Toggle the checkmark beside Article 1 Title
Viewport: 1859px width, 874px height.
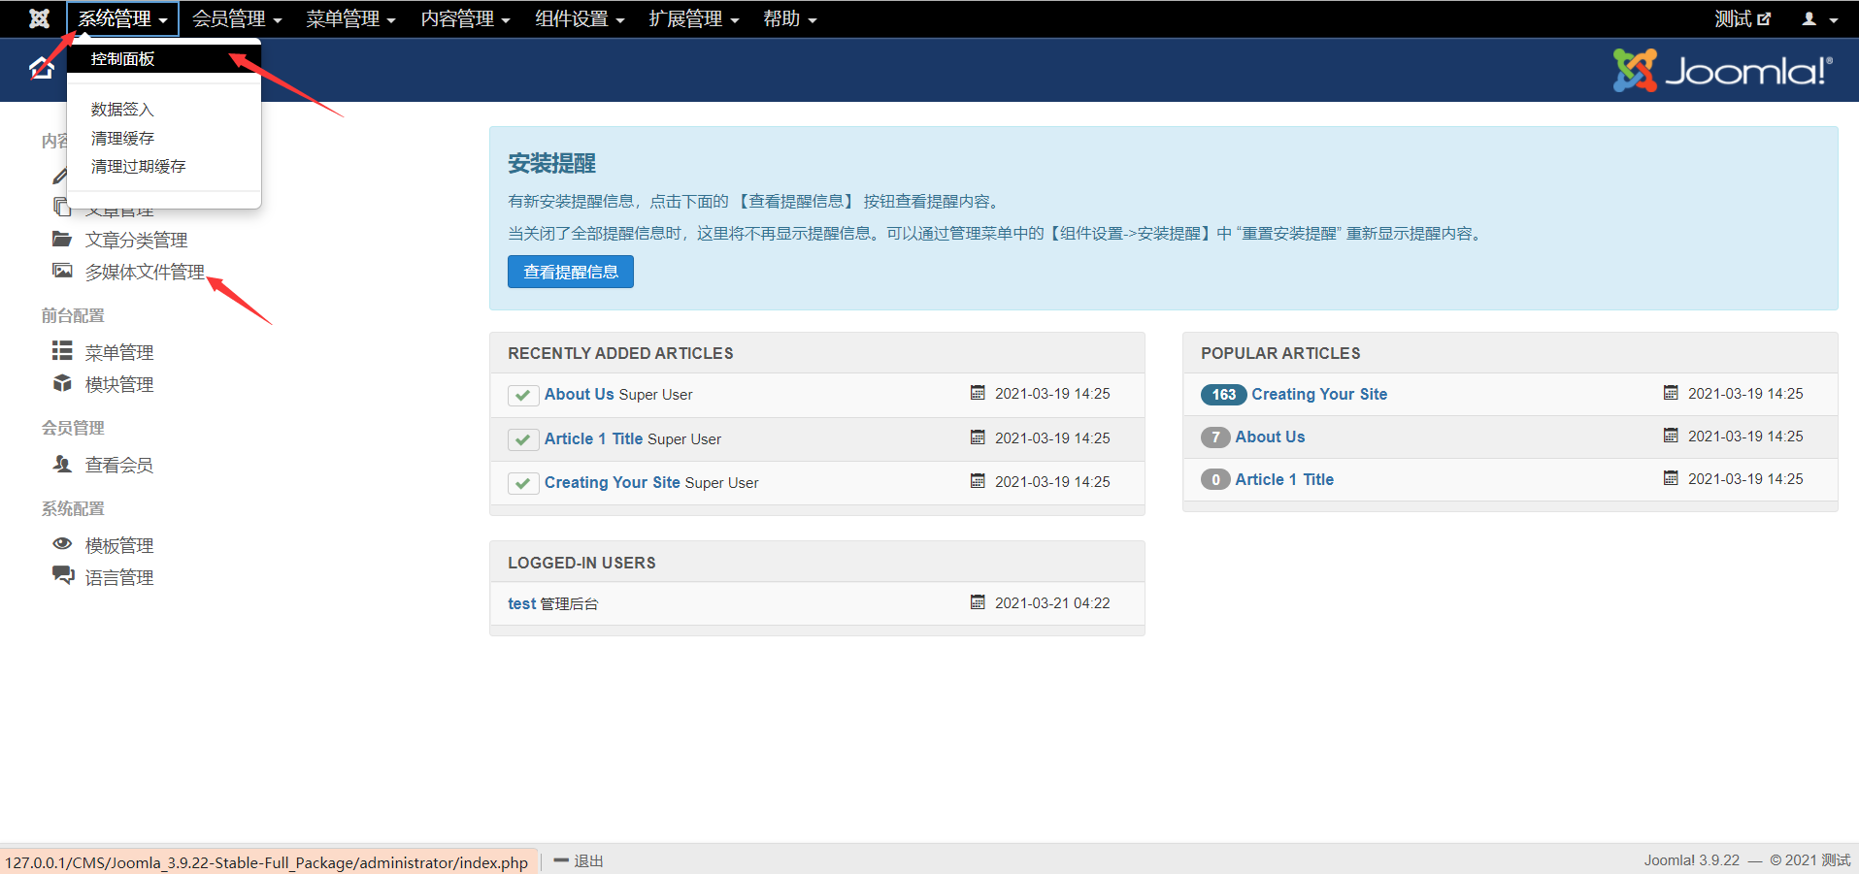(523, 438)
